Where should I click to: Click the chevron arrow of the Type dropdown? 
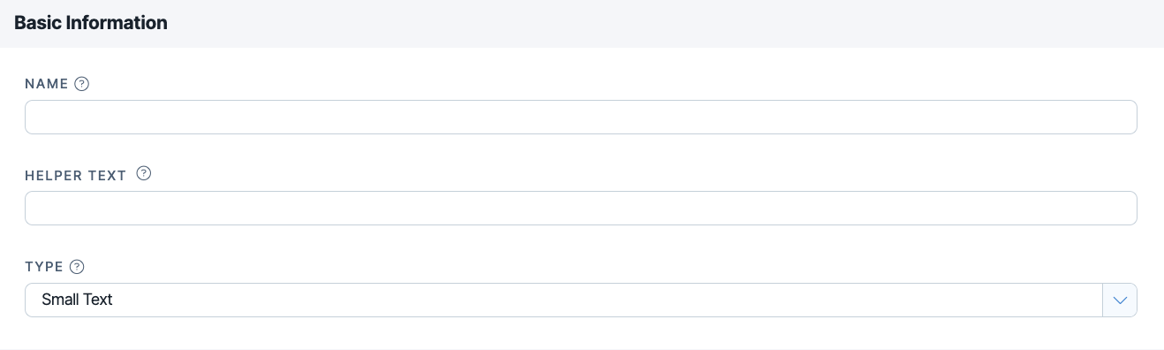pyautogui.click(x=1120, y=301)
